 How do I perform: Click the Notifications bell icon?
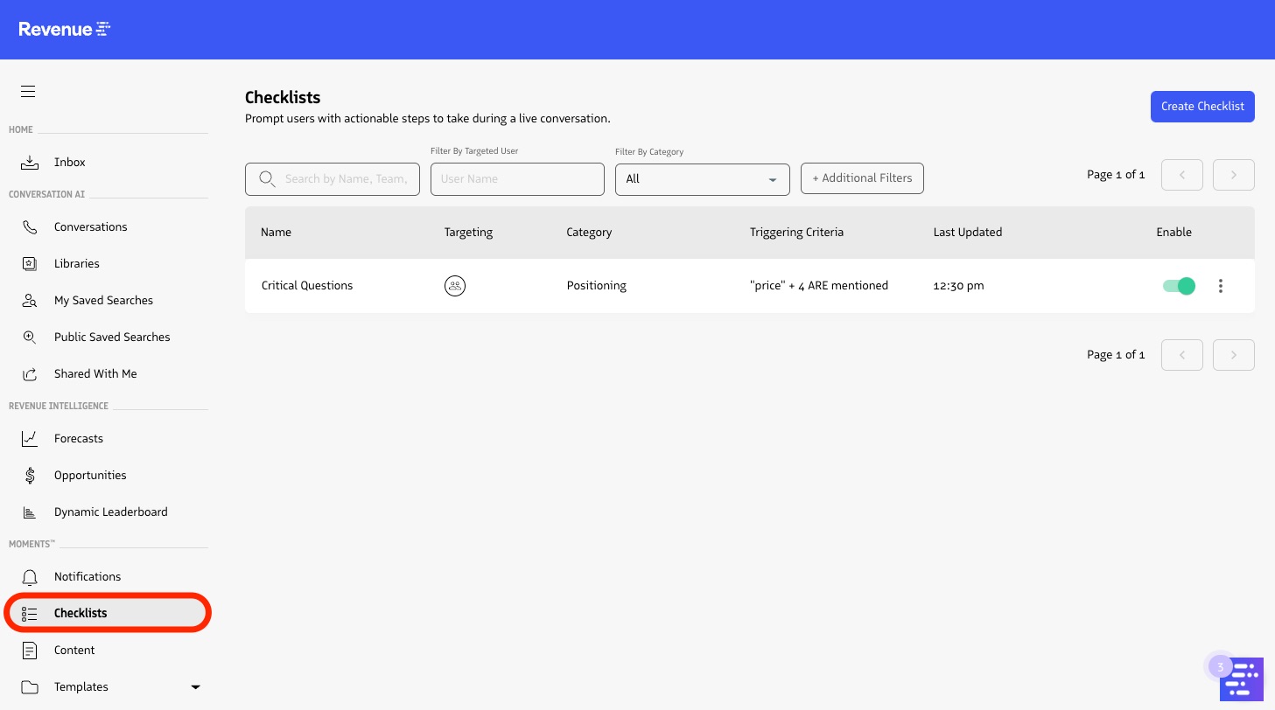pyautogui.click(x=30, y=576)
